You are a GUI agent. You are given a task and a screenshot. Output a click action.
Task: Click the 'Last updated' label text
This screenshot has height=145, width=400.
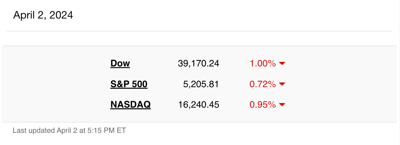tap(34, 130)
